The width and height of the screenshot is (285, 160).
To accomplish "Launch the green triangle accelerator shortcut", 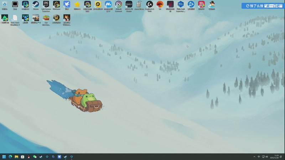I will pos(5,19).
